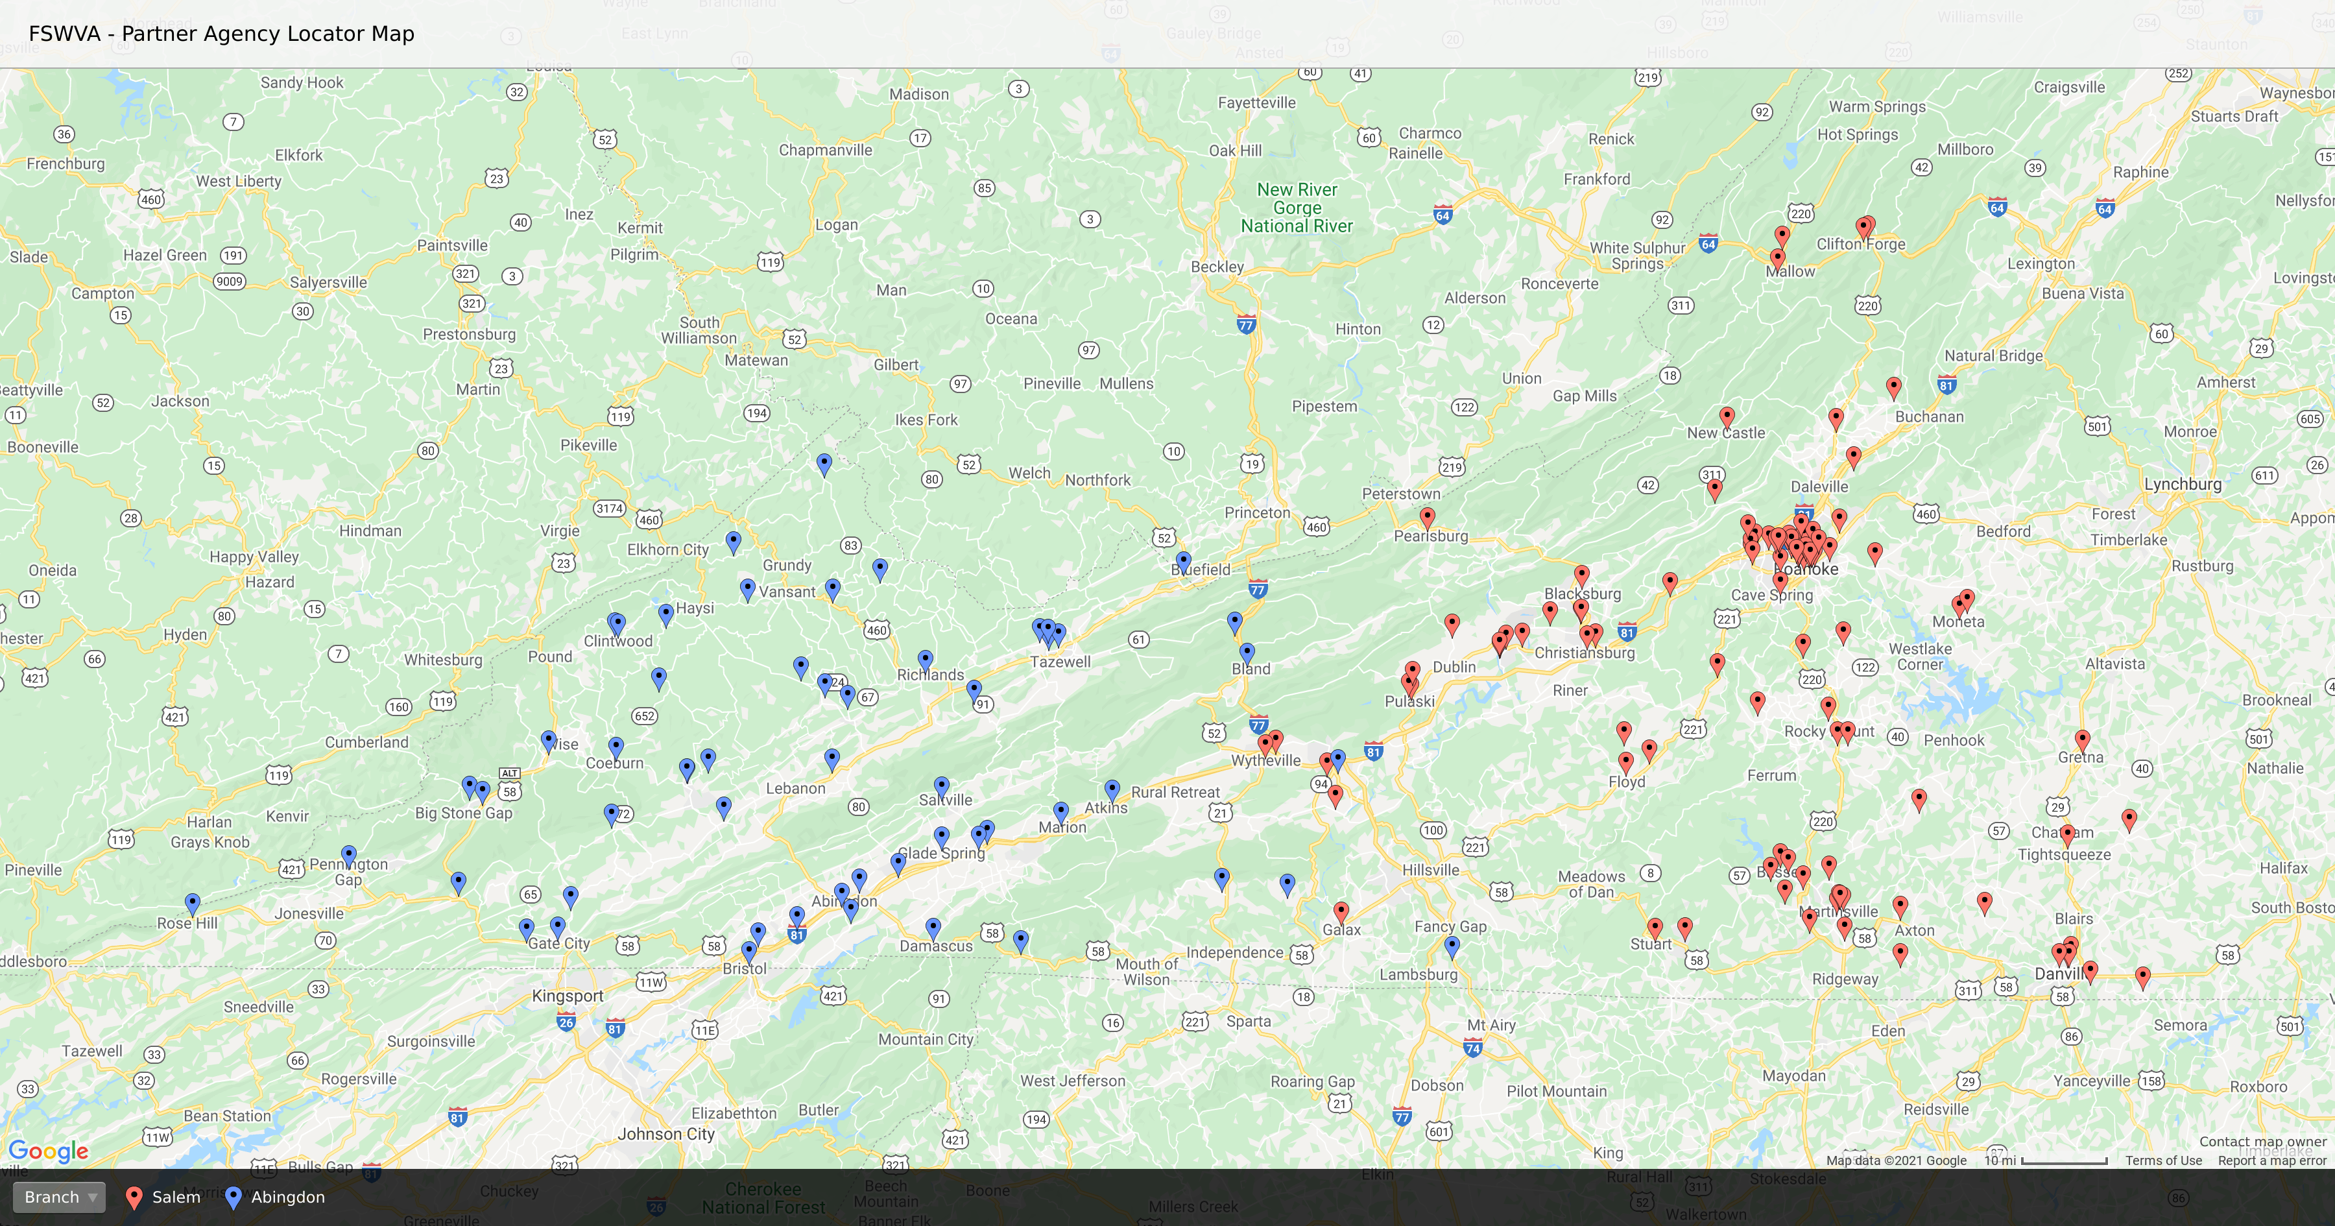The image size is (2335, 1226).
Task: Click the Wytheville town label
Action: pos(1265,761)
